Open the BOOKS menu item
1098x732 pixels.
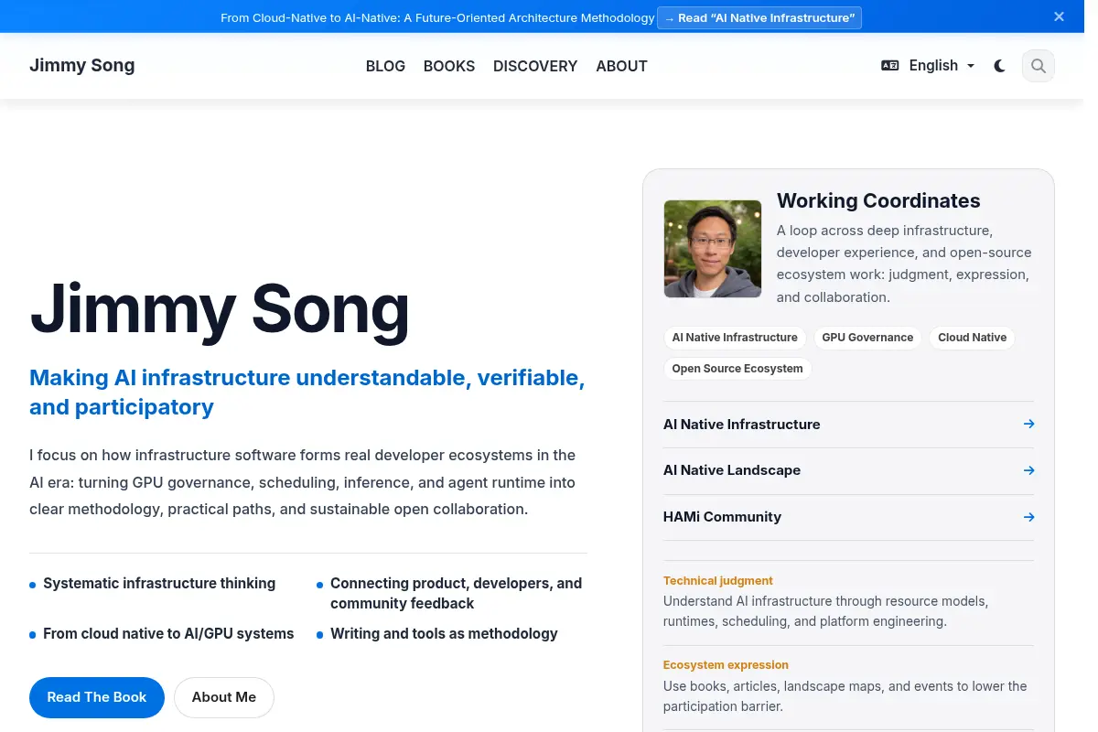449,66
